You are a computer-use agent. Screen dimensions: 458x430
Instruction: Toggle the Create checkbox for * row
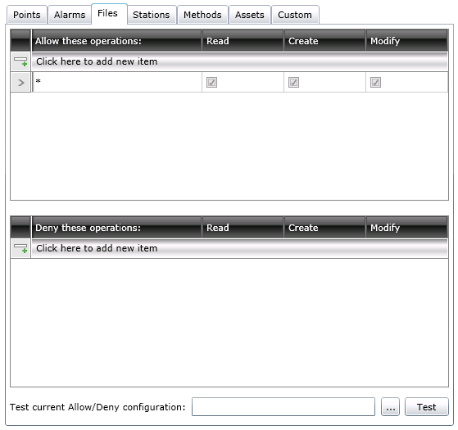pyautogui.click(x=293, y=83)
